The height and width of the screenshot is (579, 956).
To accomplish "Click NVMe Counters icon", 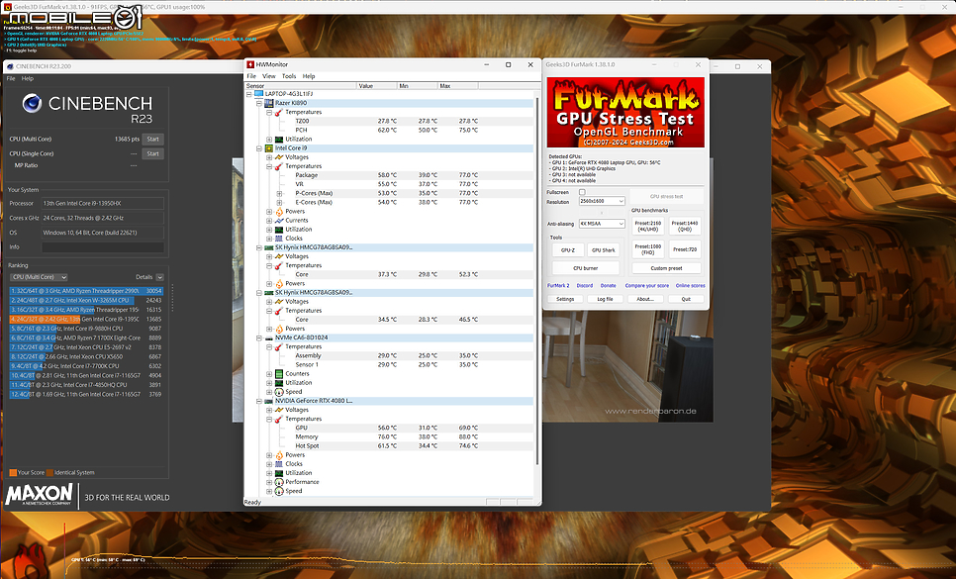I will pos(279,373).
